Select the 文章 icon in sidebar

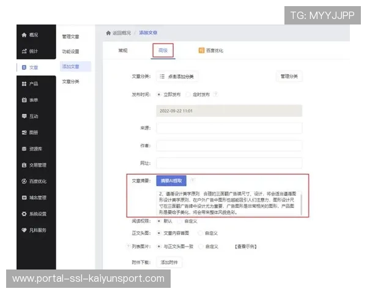pyautogui.click(x=24, y=67)
